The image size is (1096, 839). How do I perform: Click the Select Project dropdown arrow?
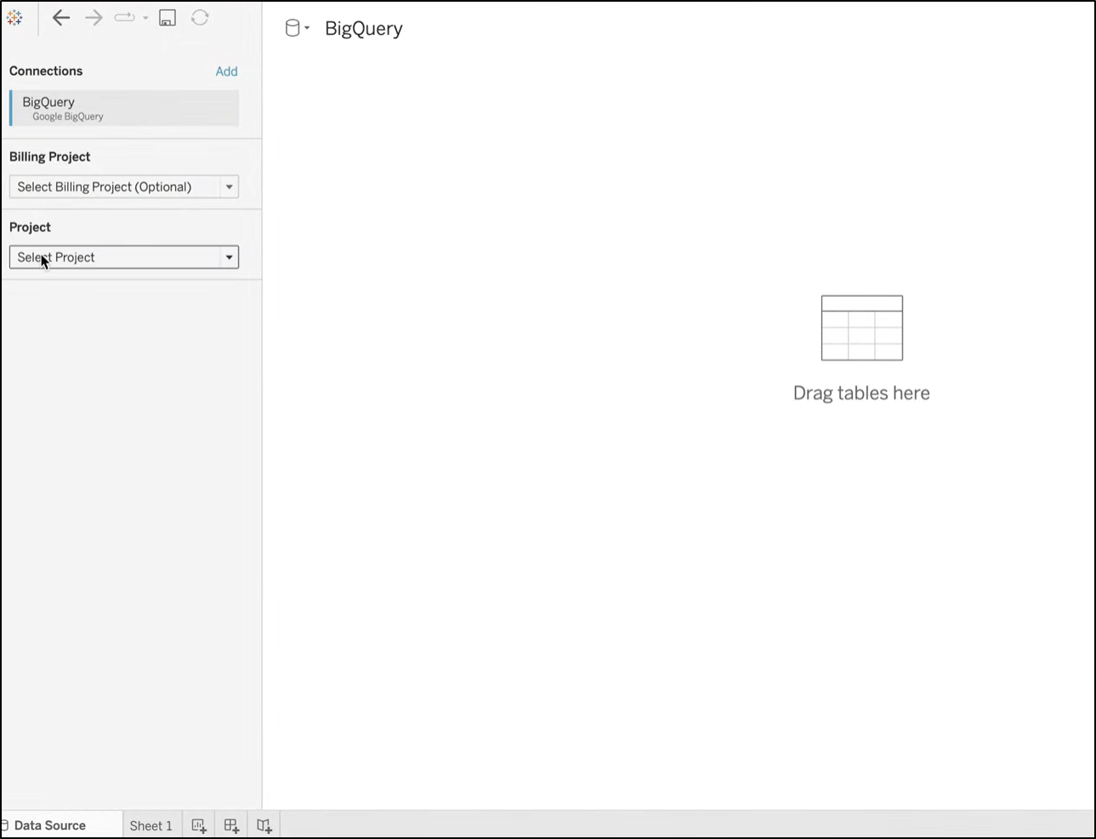[x=229, y=258]
